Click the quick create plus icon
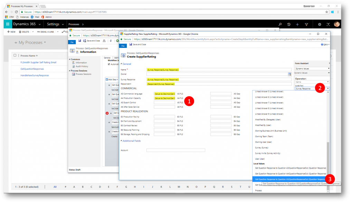The height and width of the screenshot is (202, 350). 297,24
